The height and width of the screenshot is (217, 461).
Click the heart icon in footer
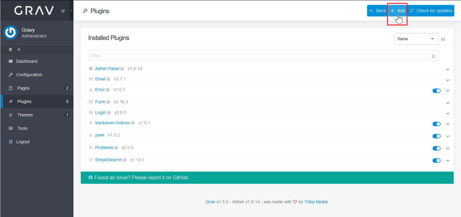pos(295,202)
